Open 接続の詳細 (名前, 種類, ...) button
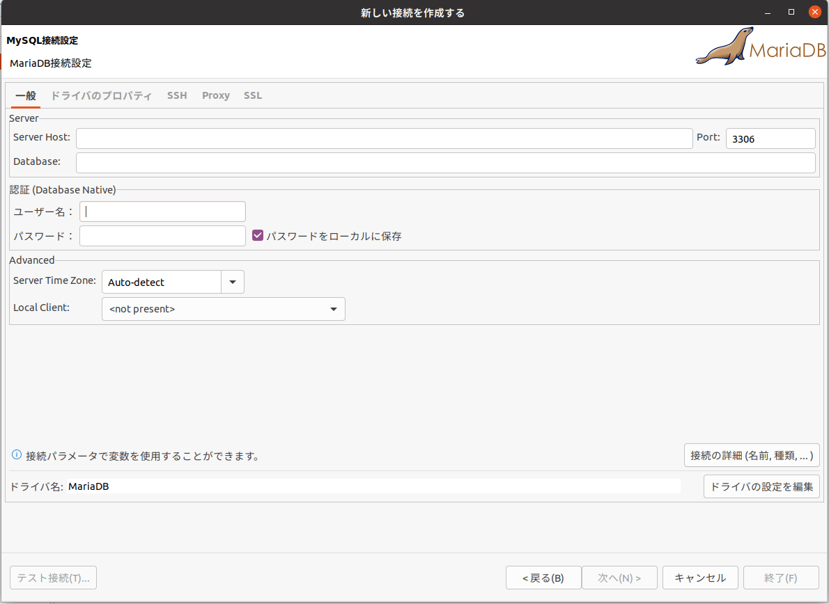The image size is (829, 604). (752, 455)
